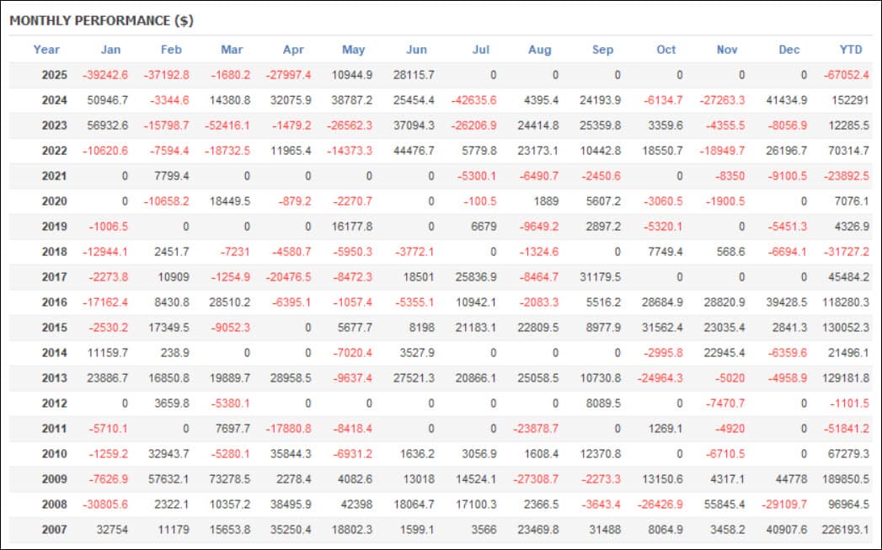
Task: Click 2009 YTD value 189850.5
Action: coord(846,479)
